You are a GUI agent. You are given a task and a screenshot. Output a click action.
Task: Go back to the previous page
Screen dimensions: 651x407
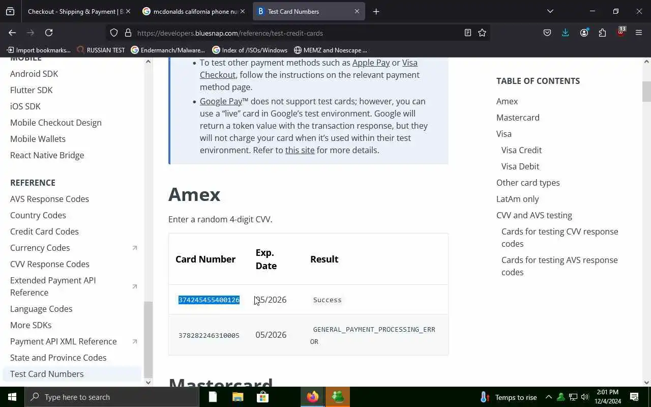(x=12, y=33)
